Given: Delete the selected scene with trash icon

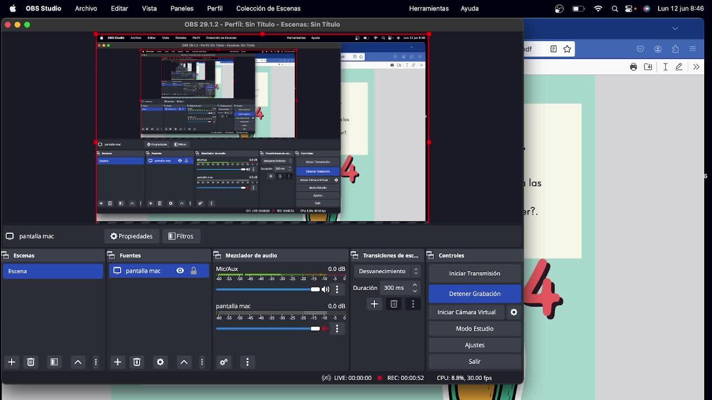Looking at the screenshot, I should point(31,362).
